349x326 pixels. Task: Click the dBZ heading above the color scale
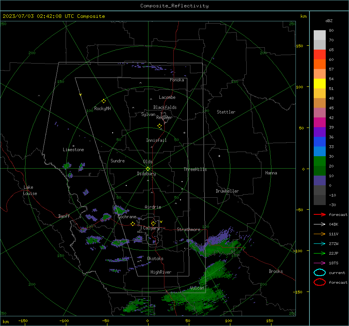pyautogui.click(x=329, y=21)
